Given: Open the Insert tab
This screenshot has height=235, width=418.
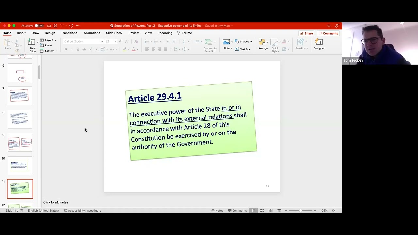Looking at the screenshot, I should coord(21,33).
